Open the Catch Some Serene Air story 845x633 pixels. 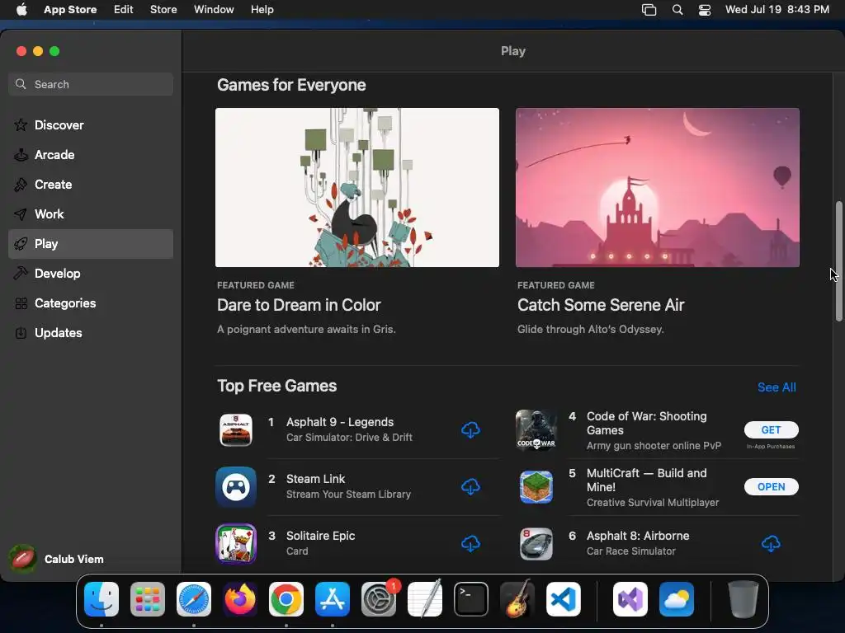pos(601,305)
